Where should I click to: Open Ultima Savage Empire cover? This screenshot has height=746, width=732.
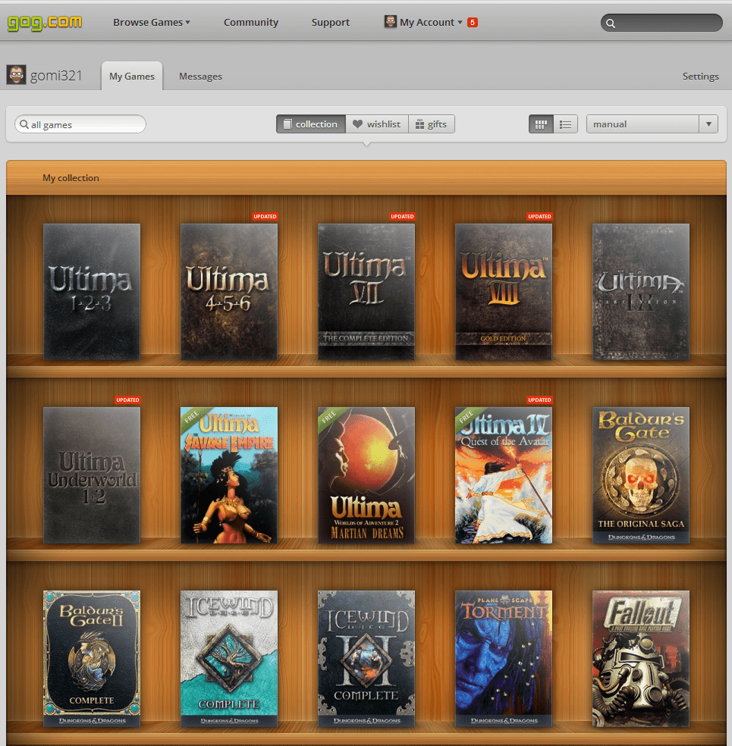coord(229,475)
